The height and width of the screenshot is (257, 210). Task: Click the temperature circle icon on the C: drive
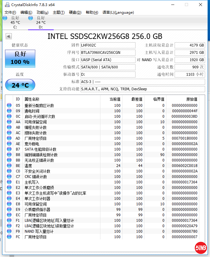point(5,18)
